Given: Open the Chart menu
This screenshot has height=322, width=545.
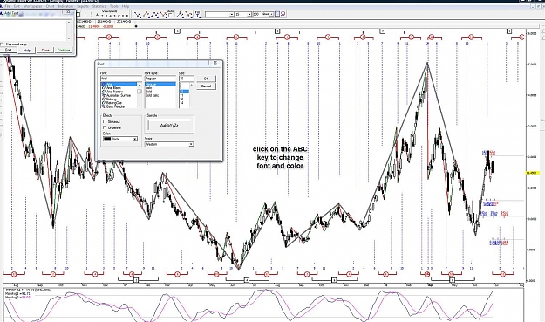Looking at the screenshot, I should point(50,7).
